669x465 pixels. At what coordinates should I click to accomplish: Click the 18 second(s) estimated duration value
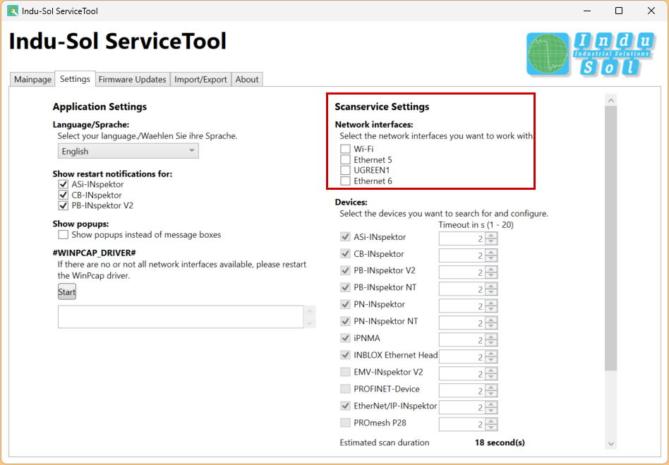[x=500, y=442]
